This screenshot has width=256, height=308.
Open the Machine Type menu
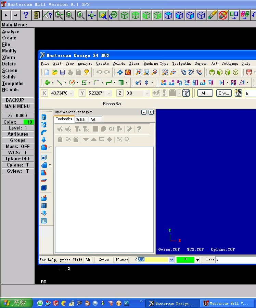[x=156, y=63]
